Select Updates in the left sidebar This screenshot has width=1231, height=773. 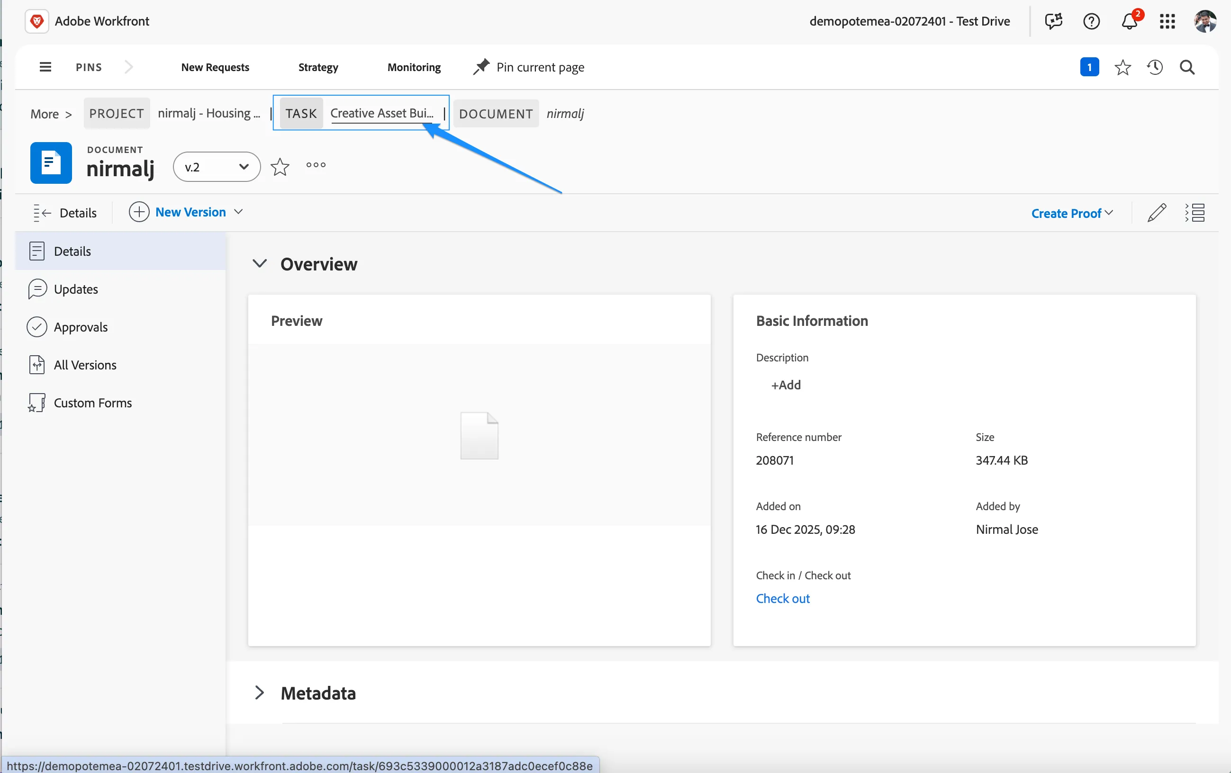point(121,288)
